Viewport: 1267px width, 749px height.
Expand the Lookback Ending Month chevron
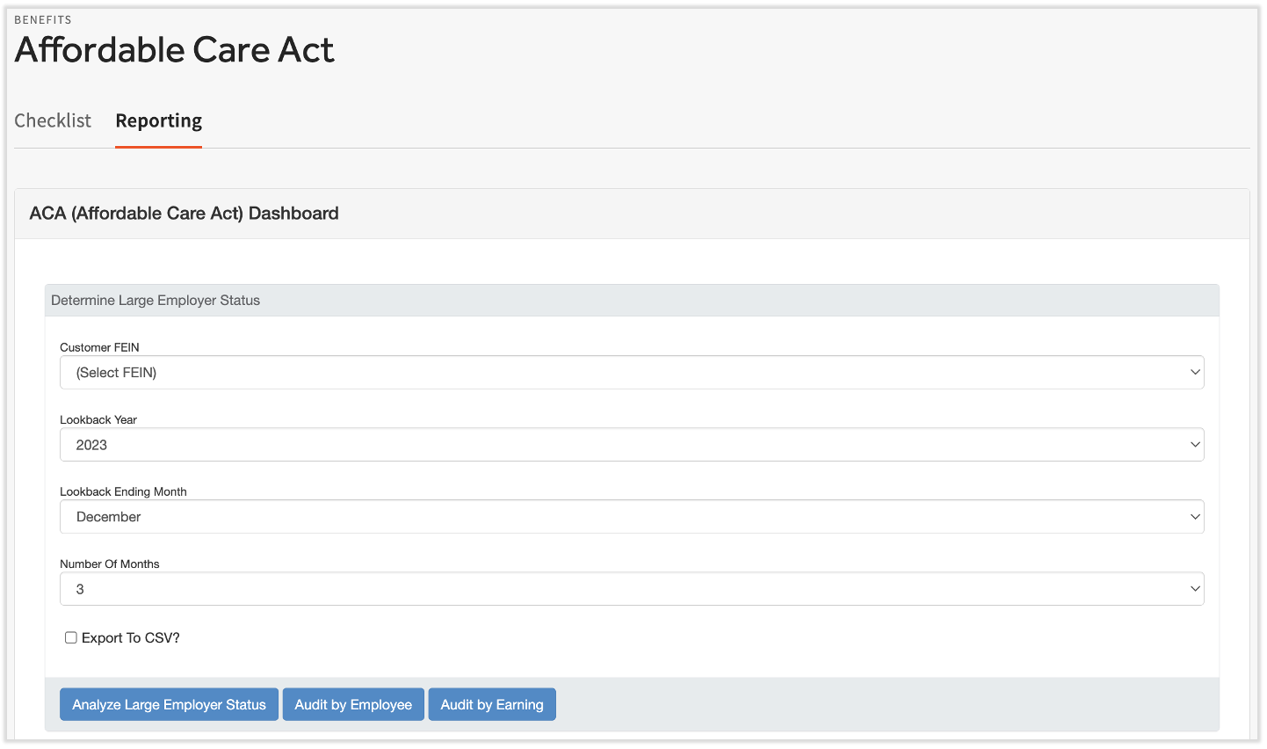[x=1195, y=516]
